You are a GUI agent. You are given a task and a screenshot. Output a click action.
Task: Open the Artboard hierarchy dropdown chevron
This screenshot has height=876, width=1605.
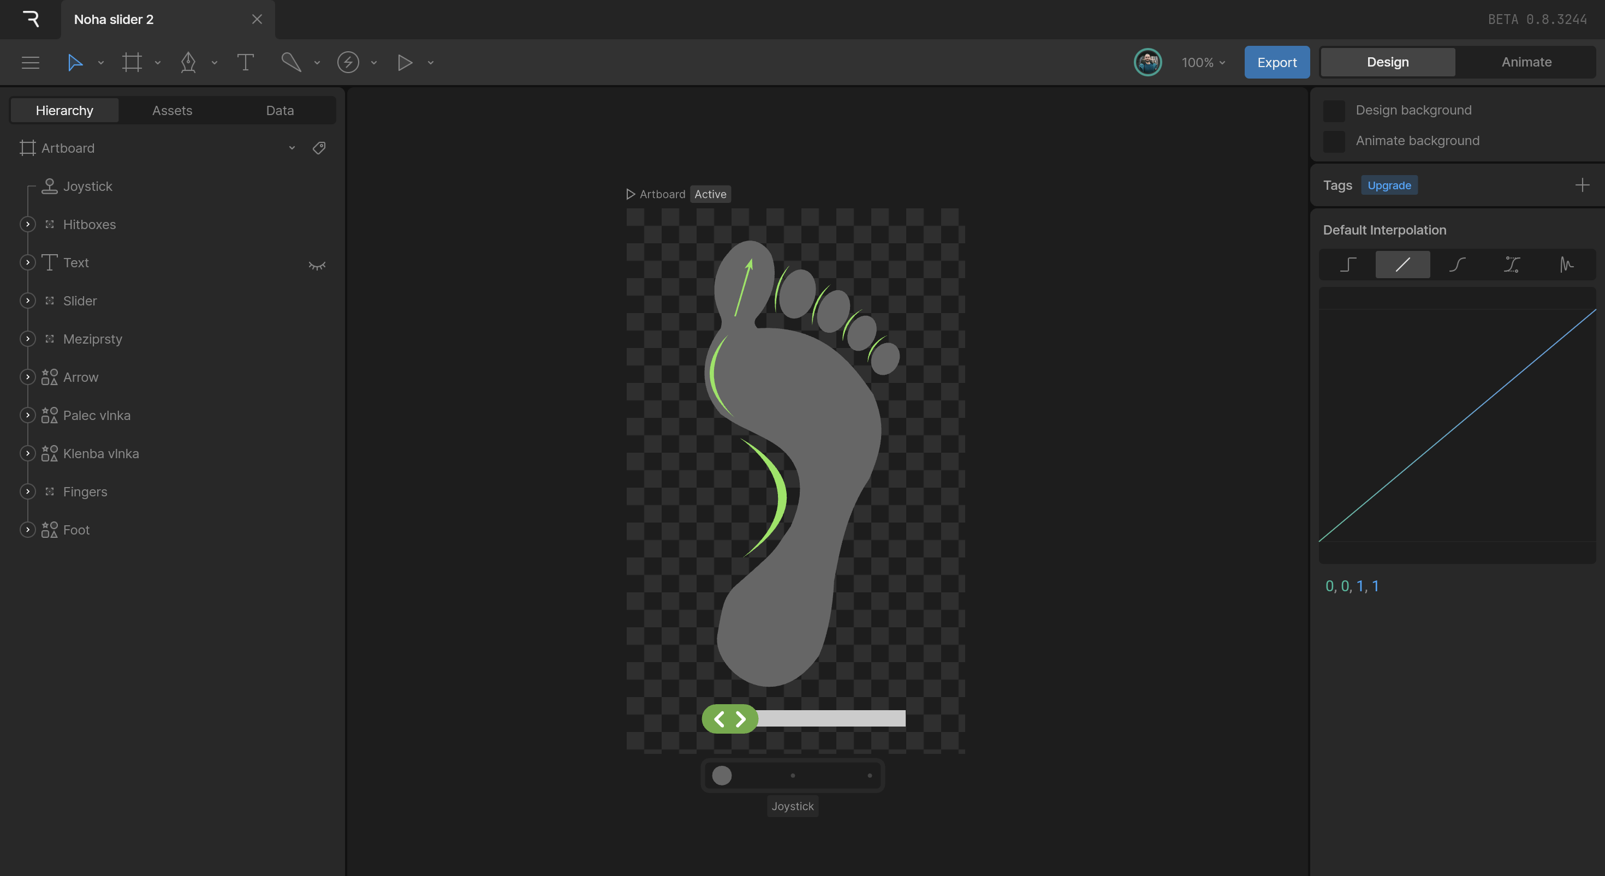click(x=292, y=148)
